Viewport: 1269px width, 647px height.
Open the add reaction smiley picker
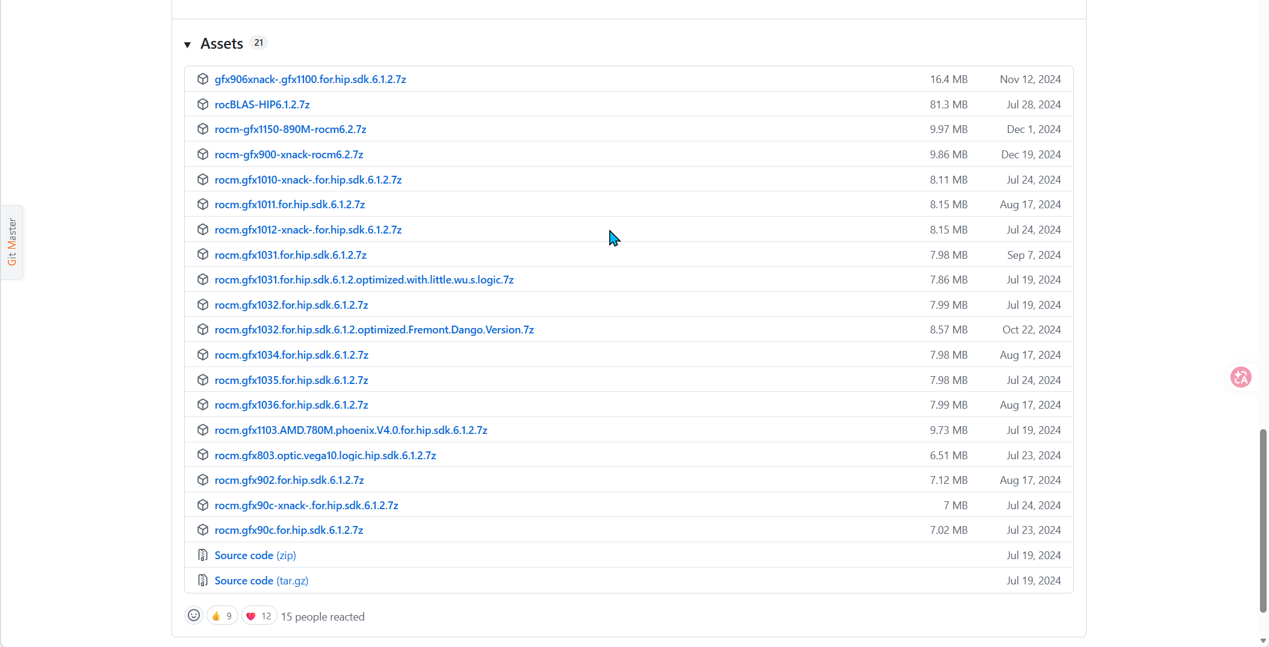[x=194, y=616]
